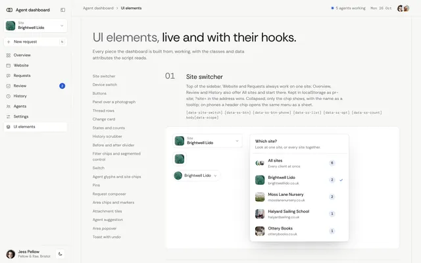421x263 pixels.
Task: Open the sidebar Brightwell Lido site switcher
Action: pos(36,26)
